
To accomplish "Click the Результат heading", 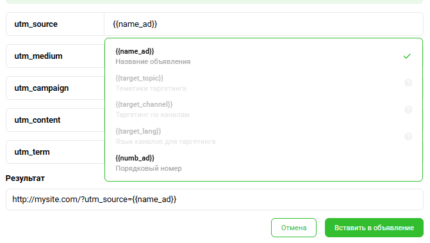I will pos(25,178).
